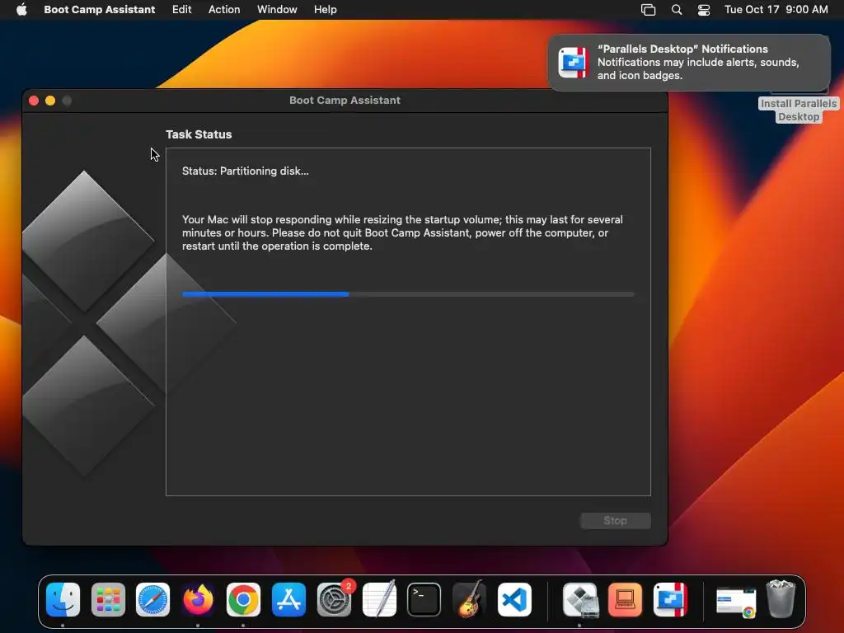Viewport: 844px width, 633px height.
Task: Select the Install Parallels Desktop desktop item
Action: (798, 110)
